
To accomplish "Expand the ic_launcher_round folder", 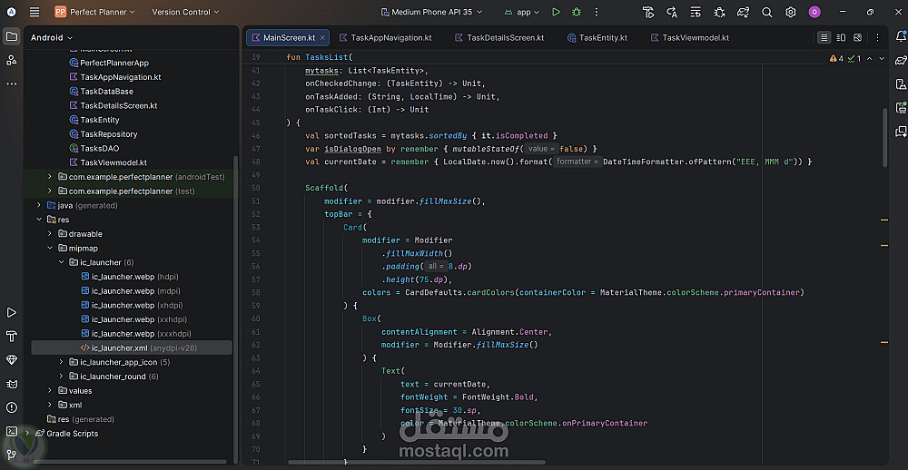I will [x=61, y=377].
